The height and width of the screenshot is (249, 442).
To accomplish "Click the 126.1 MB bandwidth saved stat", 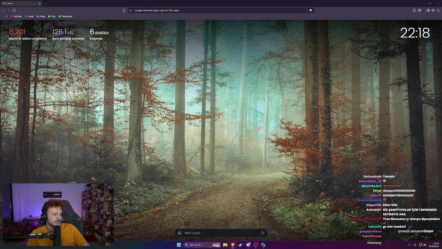I will (68, 34).
